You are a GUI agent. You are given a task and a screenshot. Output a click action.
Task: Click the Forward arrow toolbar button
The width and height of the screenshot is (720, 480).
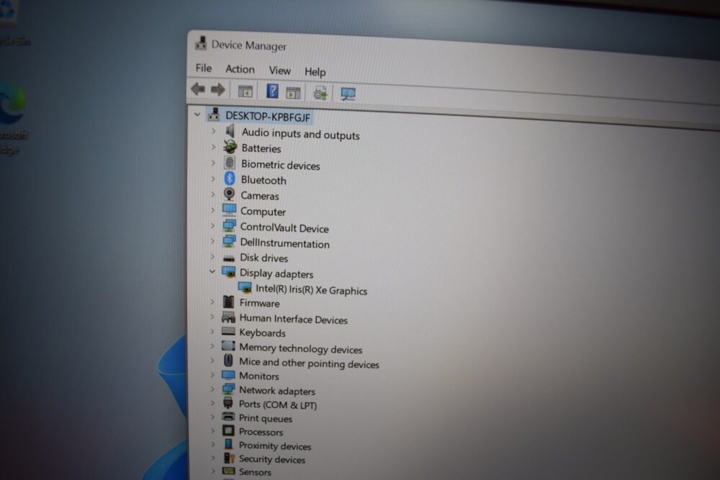[218, 90]
